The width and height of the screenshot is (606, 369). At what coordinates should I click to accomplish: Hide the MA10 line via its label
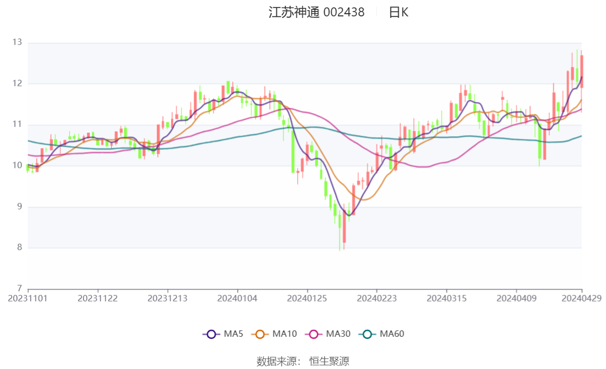click(x=285, y=334)
